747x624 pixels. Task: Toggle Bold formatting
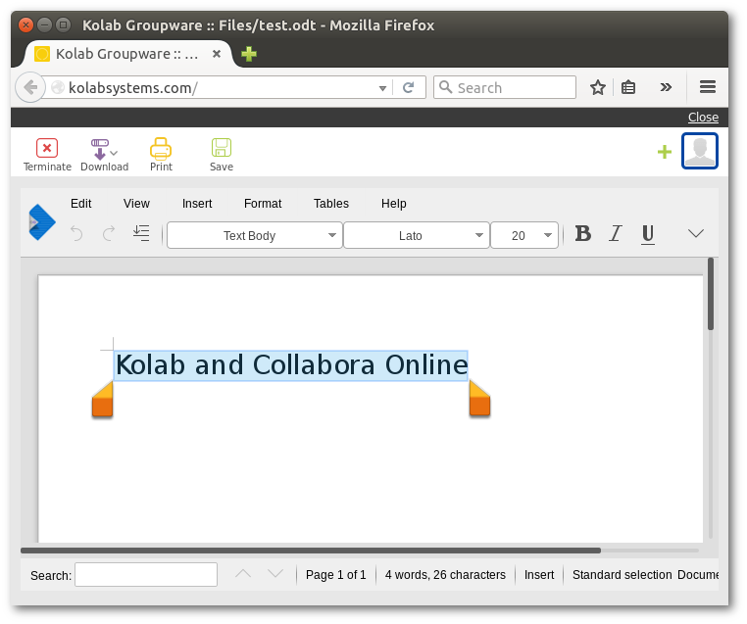(583, 233)
